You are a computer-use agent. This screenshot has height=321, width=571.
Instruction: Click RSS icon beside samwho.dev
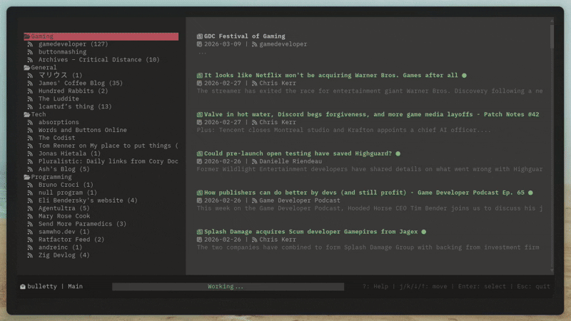tap(30, 233)
